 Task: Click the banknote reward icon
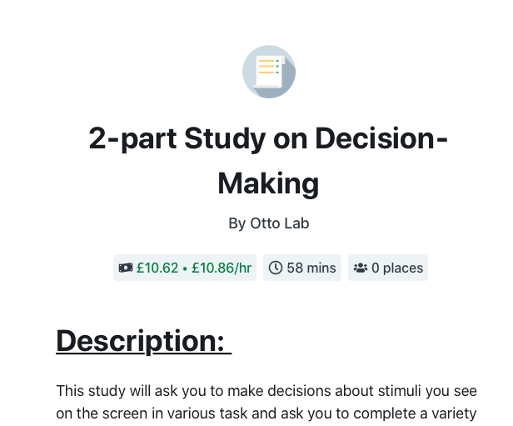126,268
